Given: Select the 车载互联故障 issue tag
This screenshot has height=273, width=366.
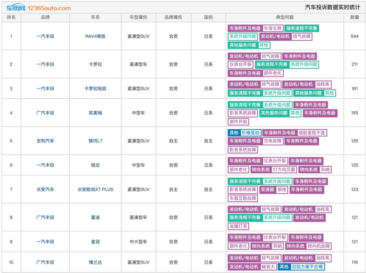Looking at the screenshot, I should click(x=243, y=198).
